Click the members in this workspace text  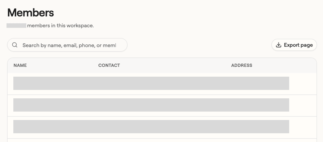coord(61,26)
